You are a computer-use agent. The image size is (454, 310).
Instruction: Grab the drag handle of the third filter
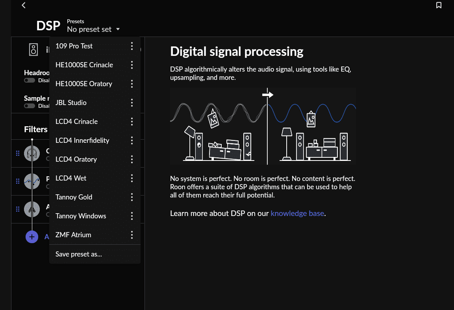(x=18, y=209)
